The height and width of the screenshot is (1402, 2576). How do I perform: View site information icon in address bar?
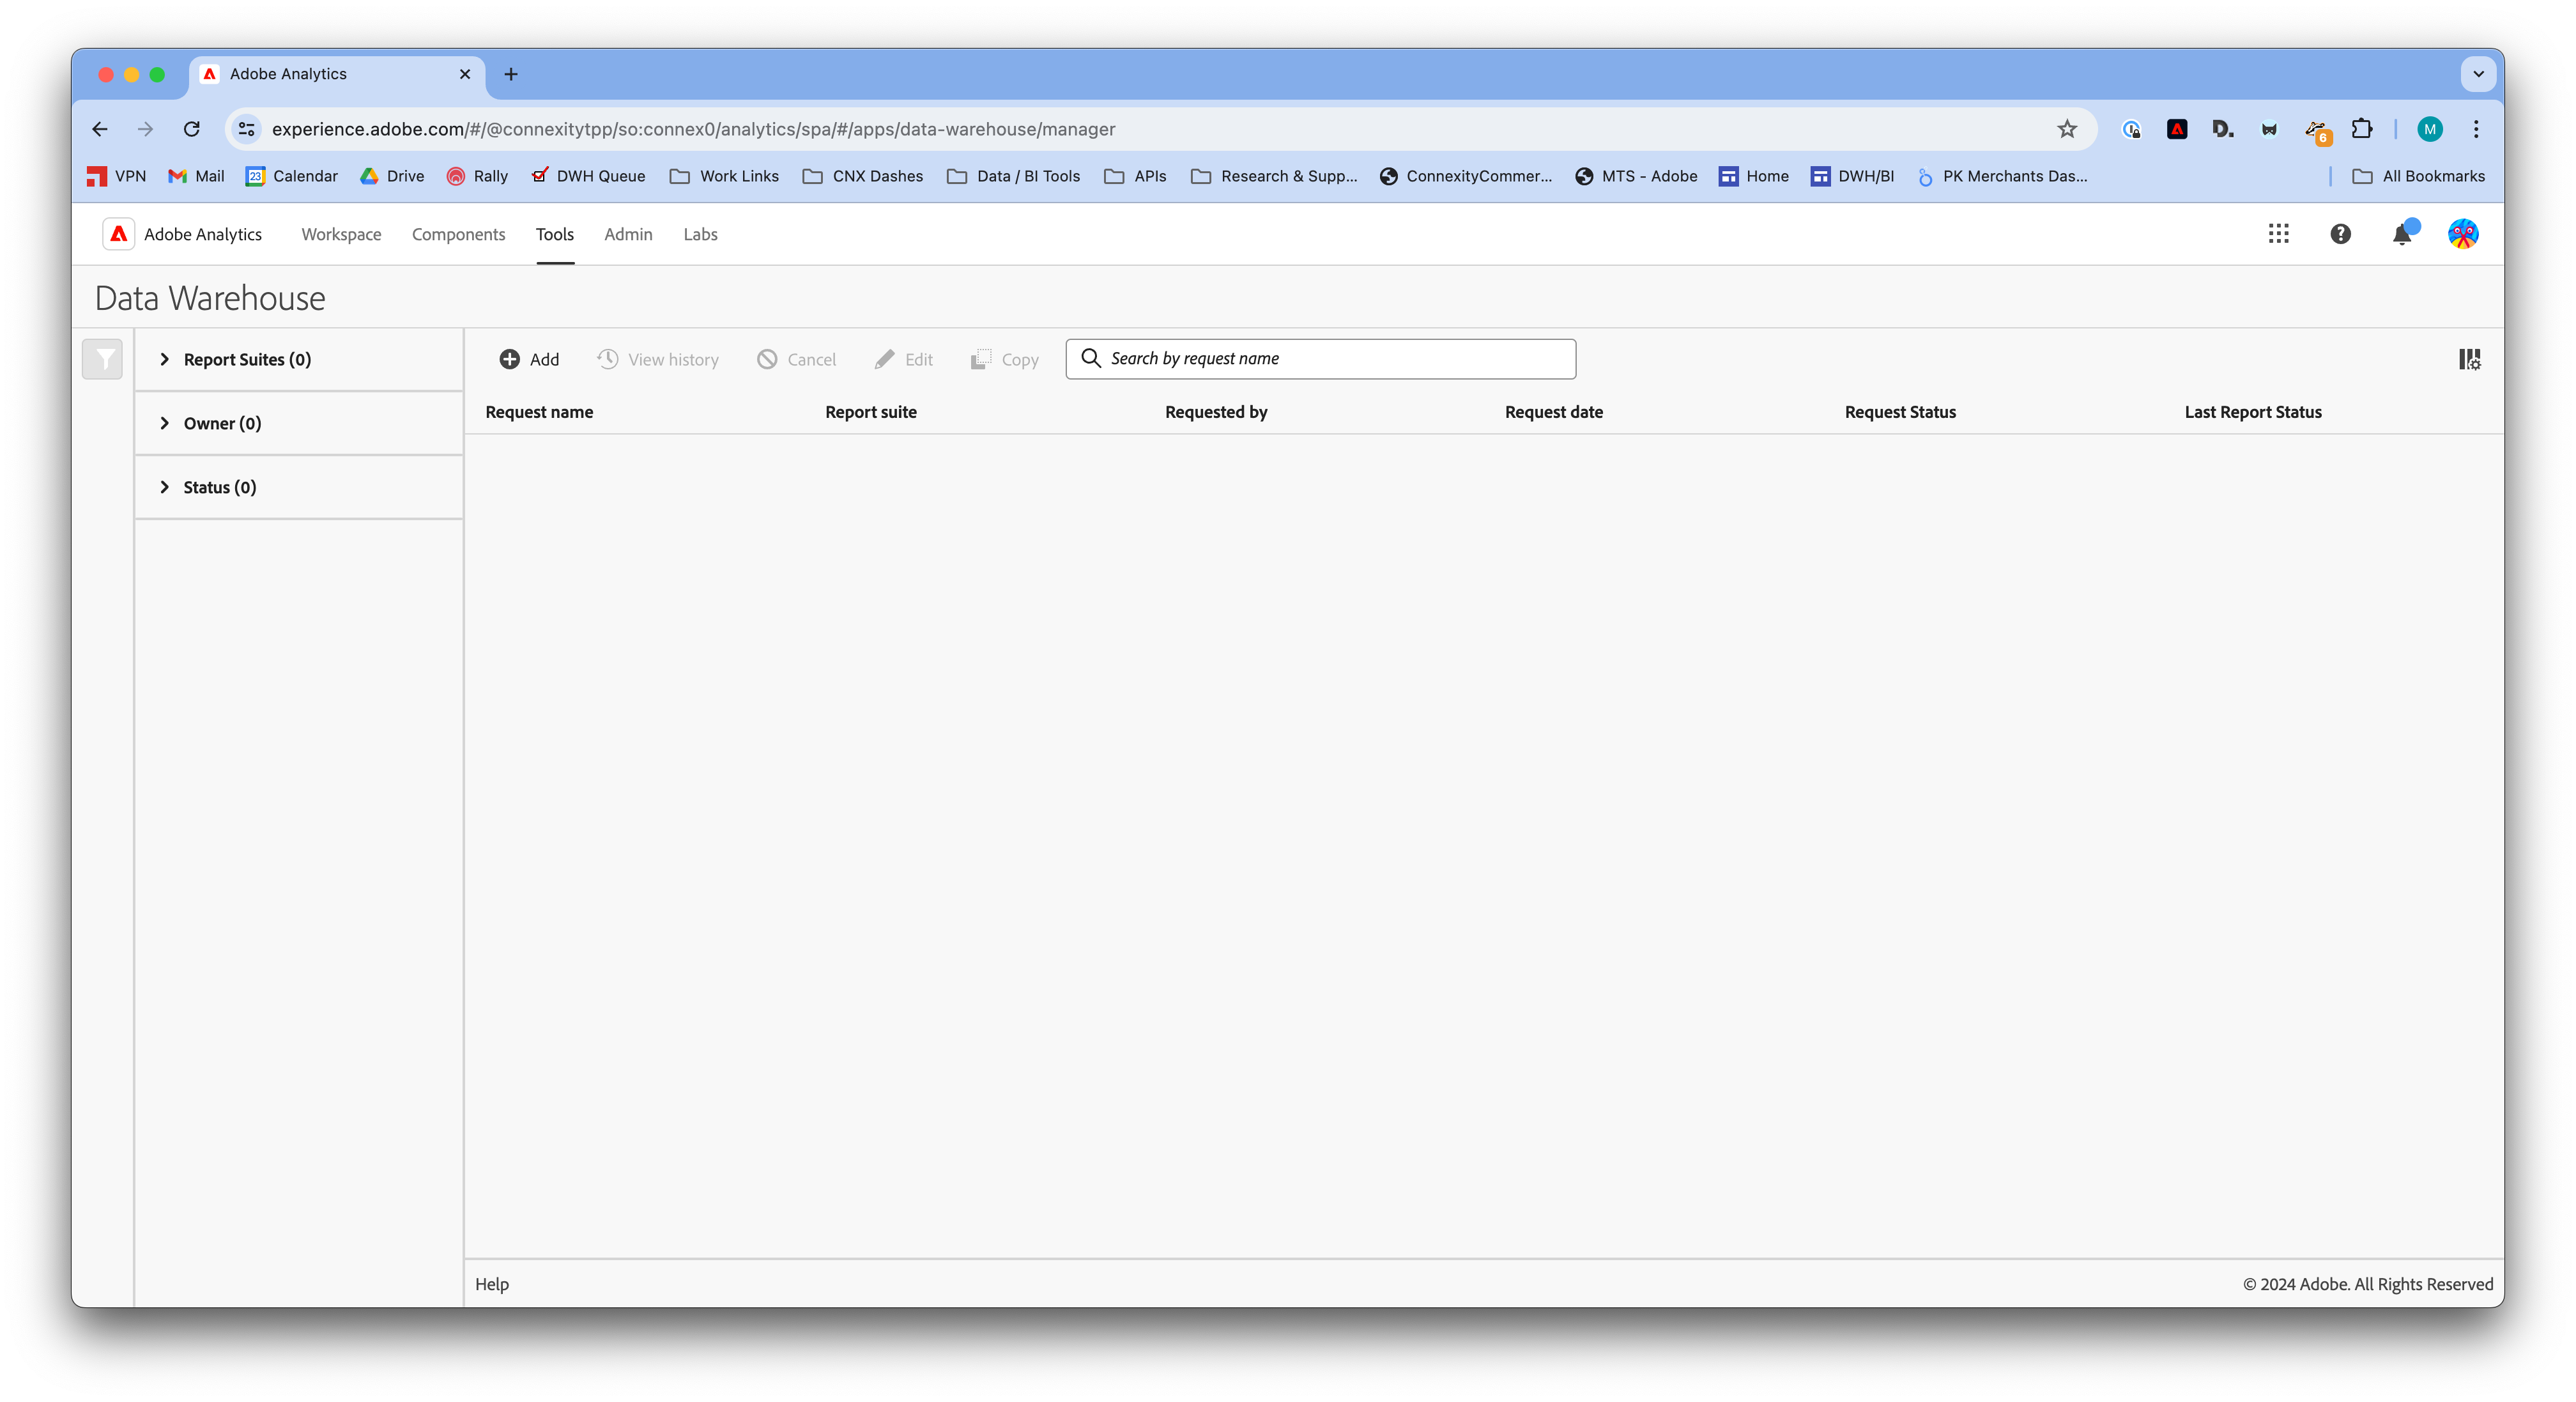(x=247, y=129)
